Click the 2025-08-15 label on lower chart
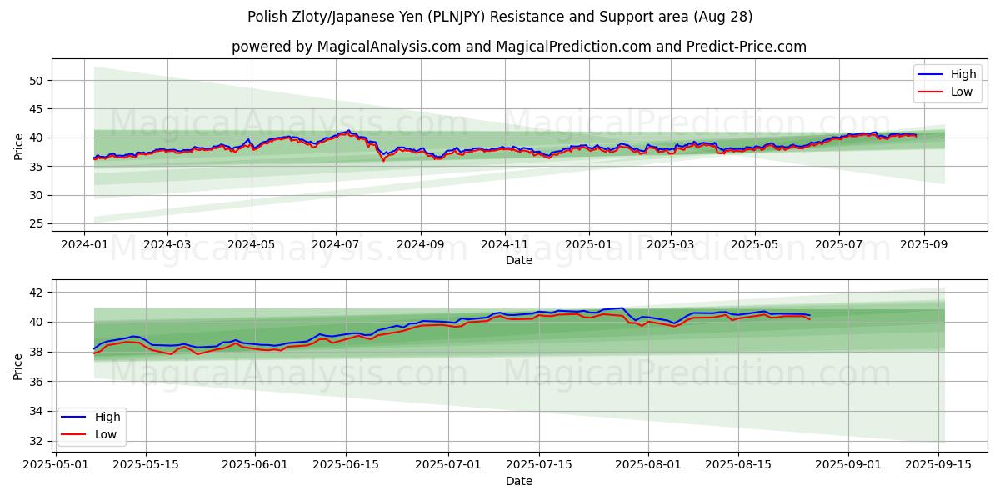Image resolution: width=1000 pixels, height=500 pixels. coord(738,466)
